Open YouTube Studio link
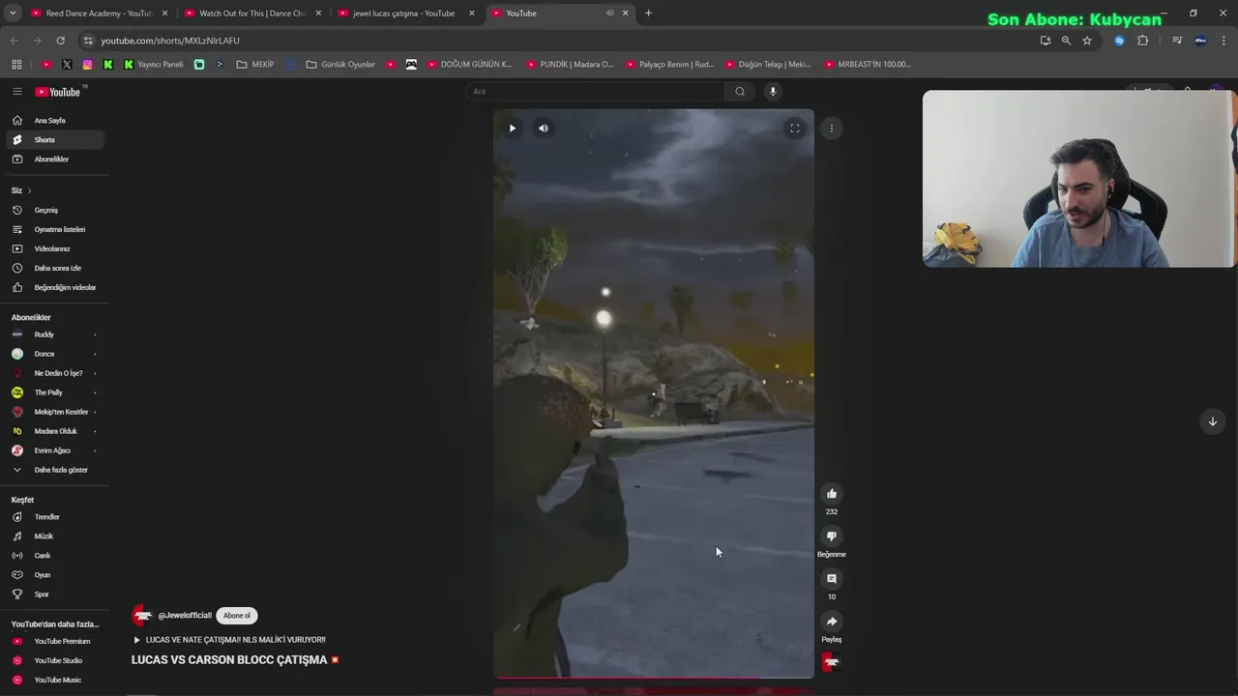 (55, 661)
